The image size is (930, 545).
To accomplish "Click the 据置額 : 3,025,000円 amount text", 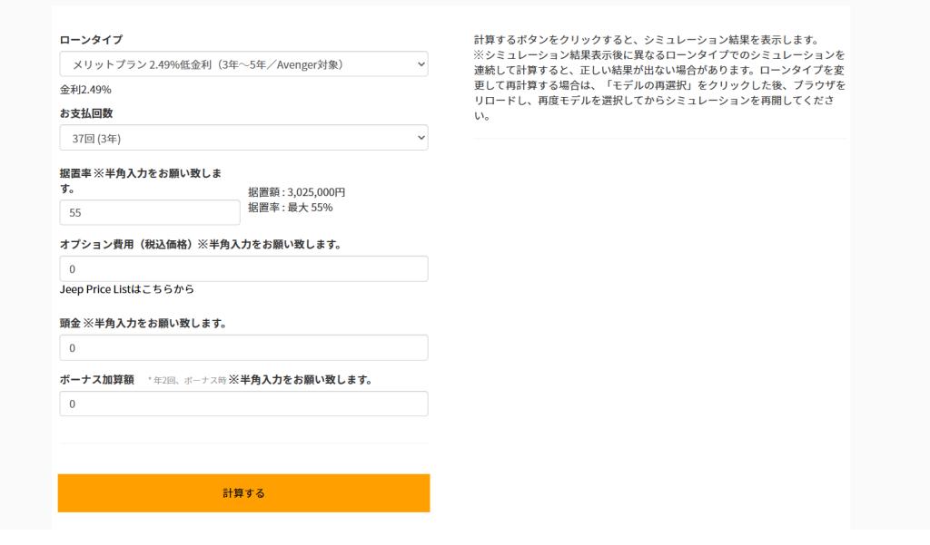I will point(296,192).
